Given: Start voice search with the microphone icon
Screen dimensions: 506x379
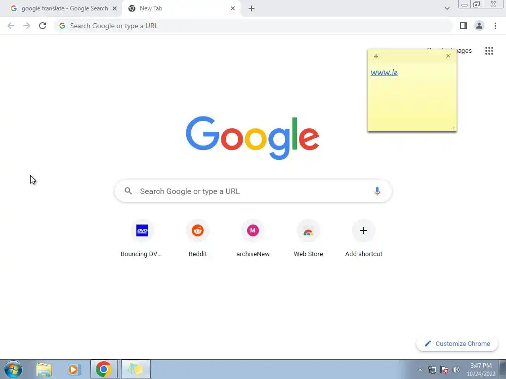Looking at the screenshot, I should pos(377,191).
